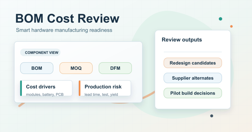Open the DFM pill

[115, 68]
